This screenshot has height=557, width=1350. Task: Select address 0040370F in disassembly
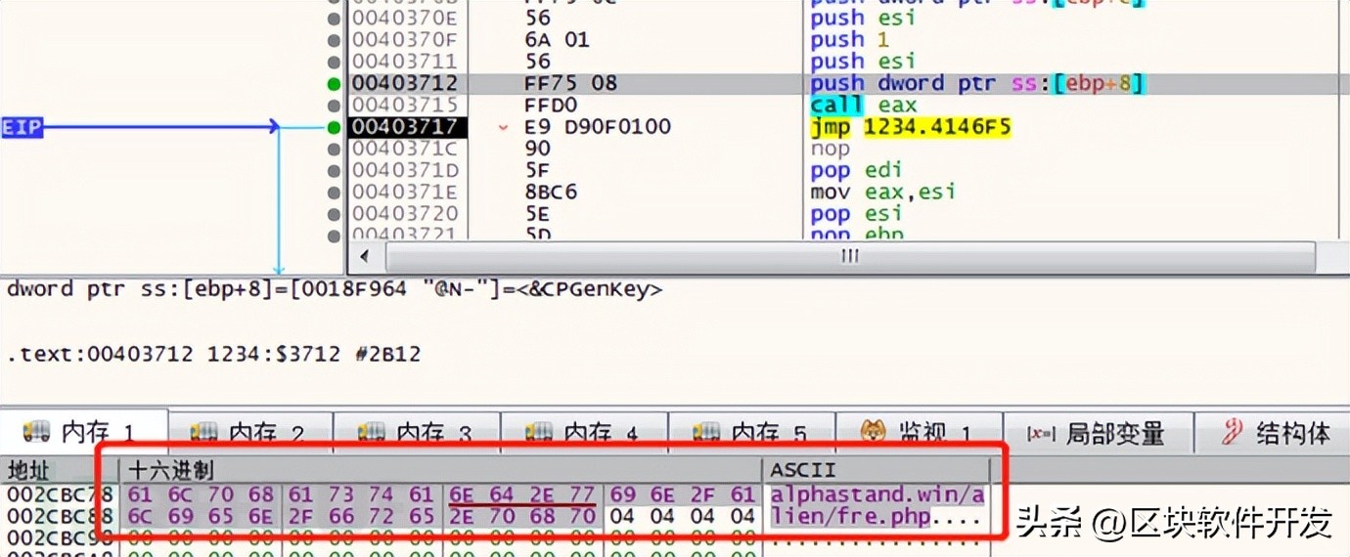405,40
